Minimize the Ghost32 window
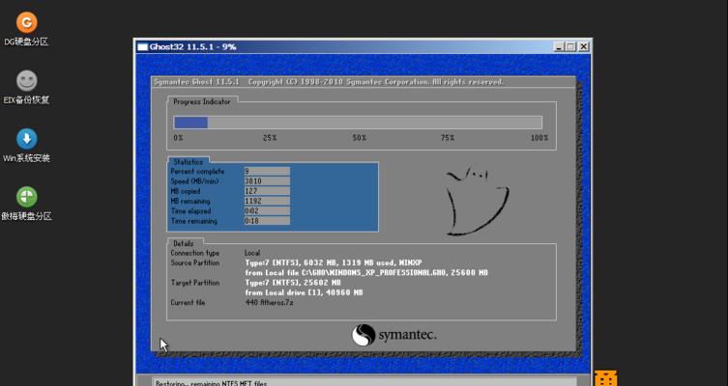728x386 pixels. click(x=559, y=46)
